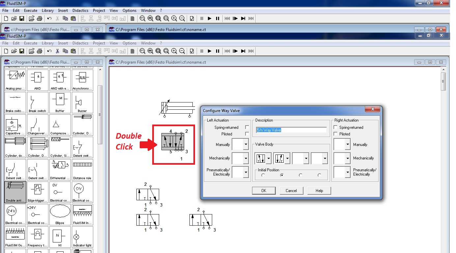Select the fourth Initial Position radio button
The image size is (456, 253).
coord(319,175)
